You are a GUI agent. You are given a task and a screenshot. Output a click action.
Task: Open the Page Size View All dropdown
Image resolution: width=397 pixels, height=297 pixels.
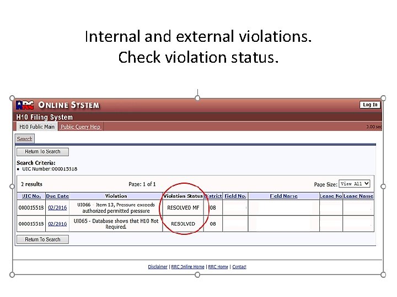(x=355, y=184)
